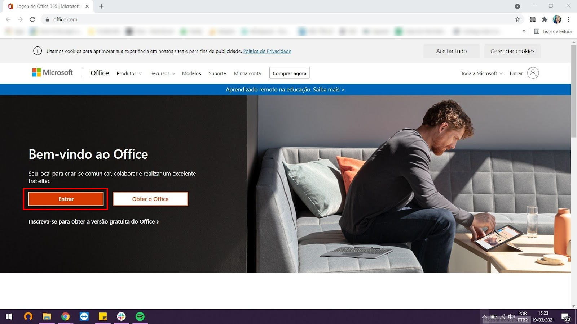This screenshot has width=577, height=324.
Task: Switch to Chrome in the taskbar
Action: pyautogui.click(x=65, y=316)
